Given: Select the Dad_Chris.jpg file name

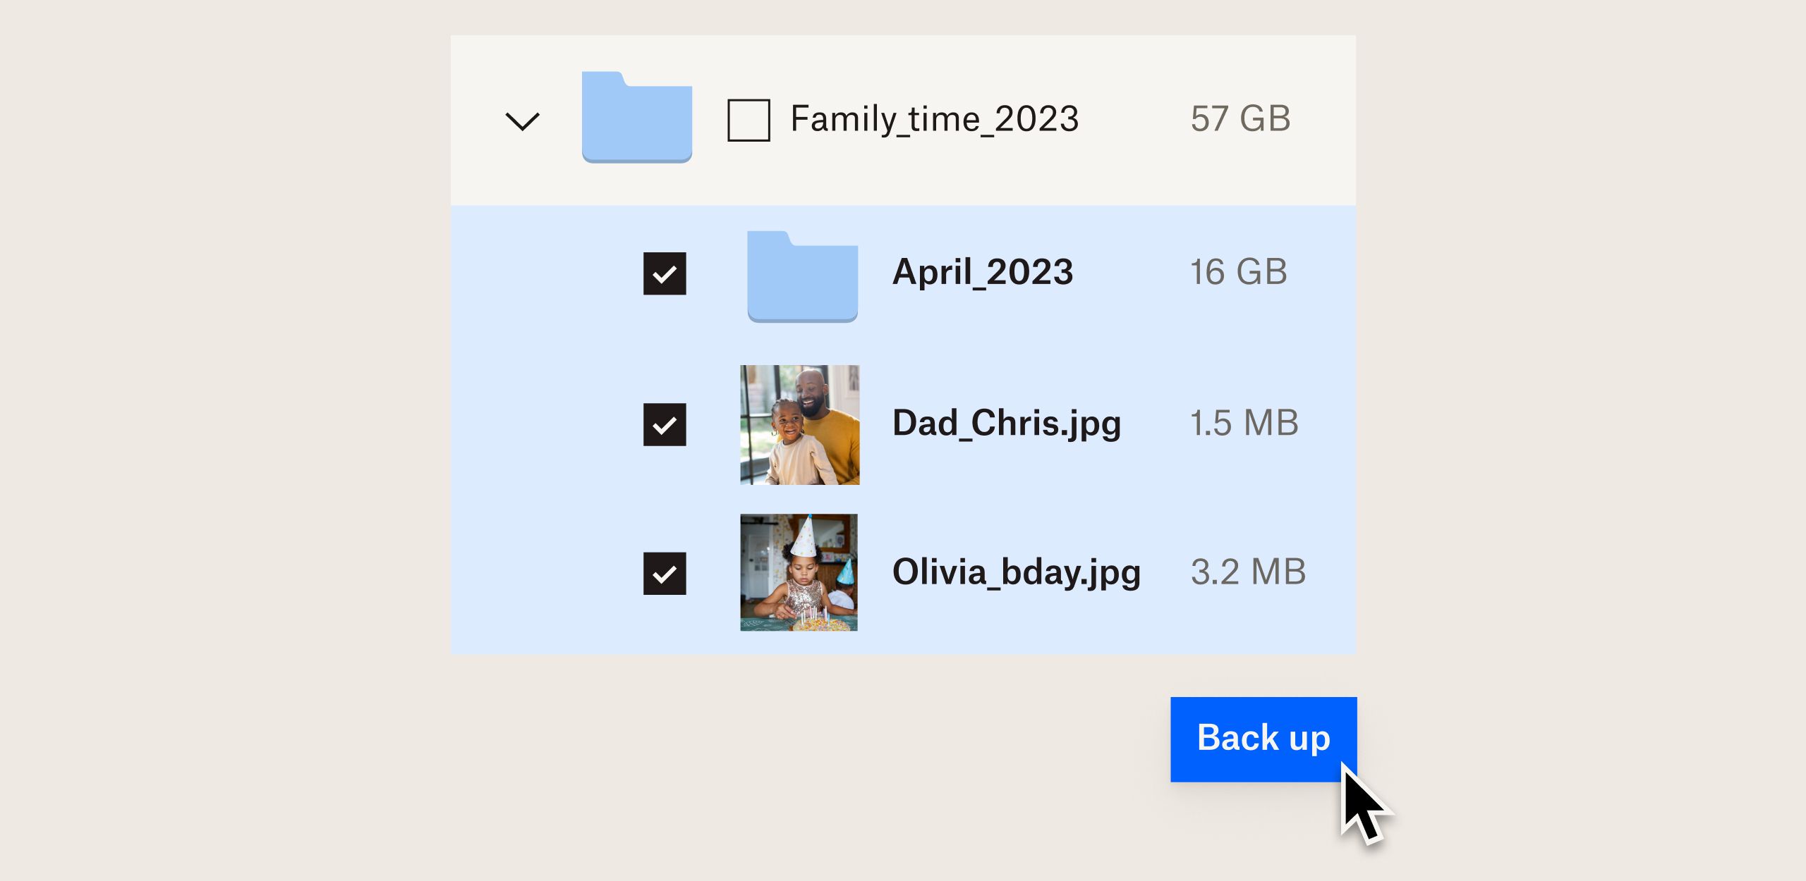Looking at the screenshot, I should coord(1007,424).
